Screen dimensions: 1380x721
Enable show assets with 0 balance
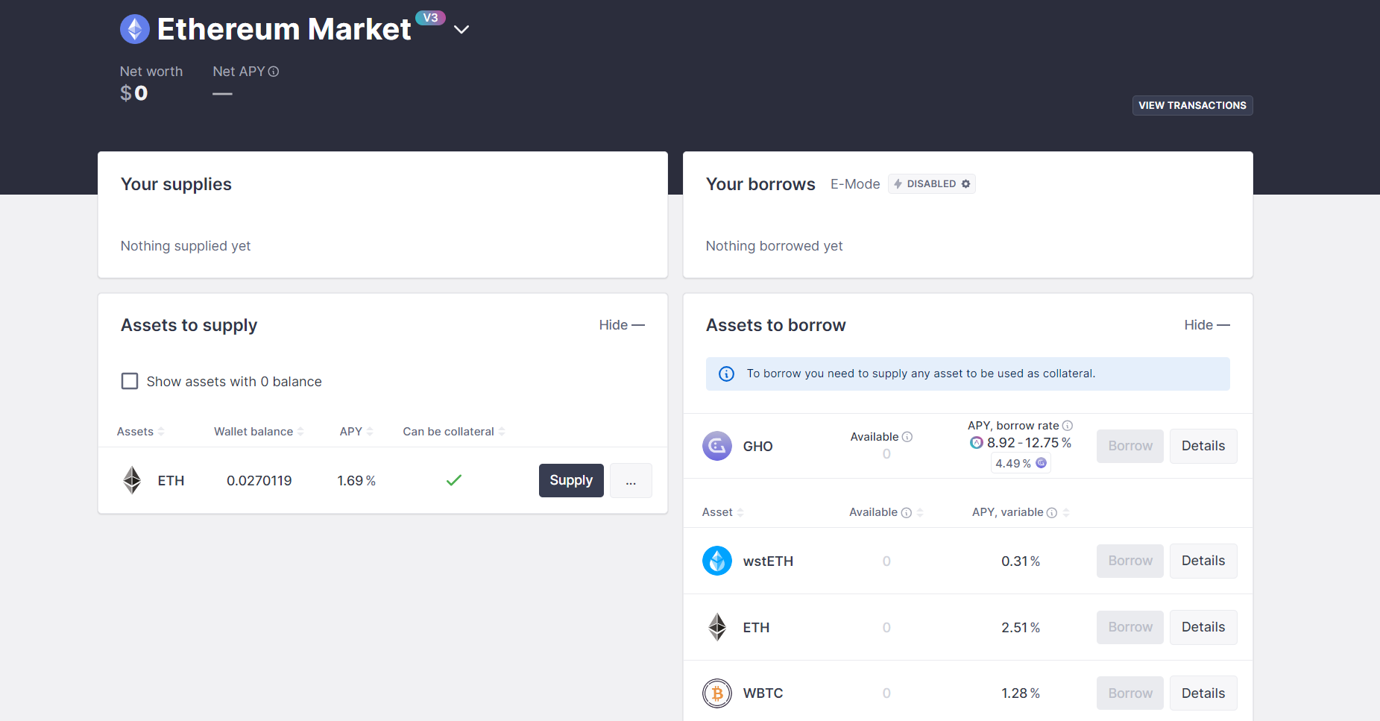pyautogui.click(x=130, y=381)
